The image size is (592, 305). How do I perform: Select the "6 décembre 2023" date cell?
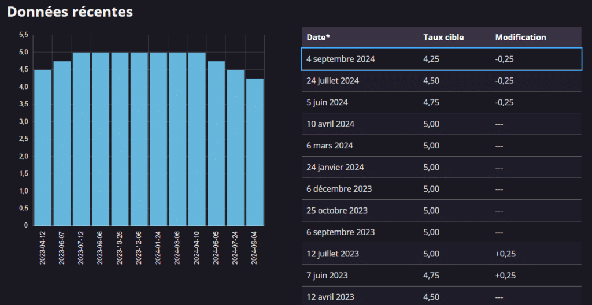[339, 189]
